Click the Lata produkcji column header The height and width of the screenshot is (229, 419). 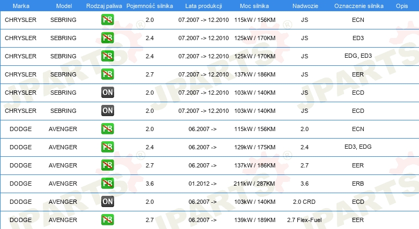(204, 6)
